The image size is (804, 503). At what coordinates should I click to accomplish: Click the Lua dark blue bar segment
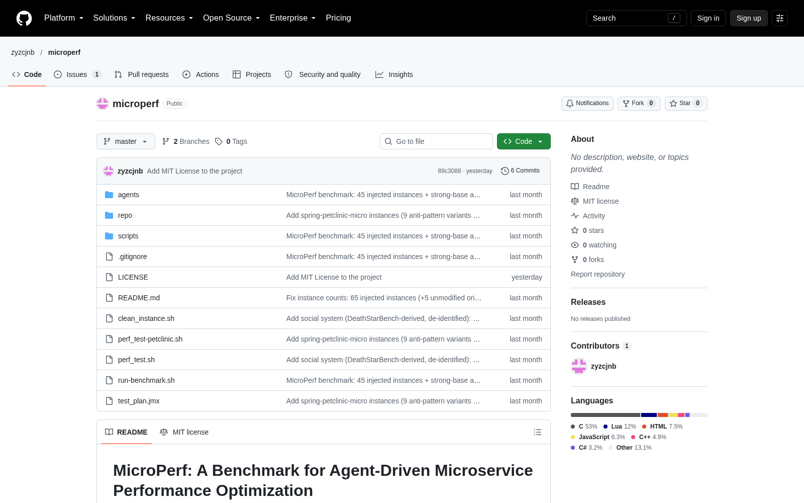pyautogui.click(x=649, y=415)
